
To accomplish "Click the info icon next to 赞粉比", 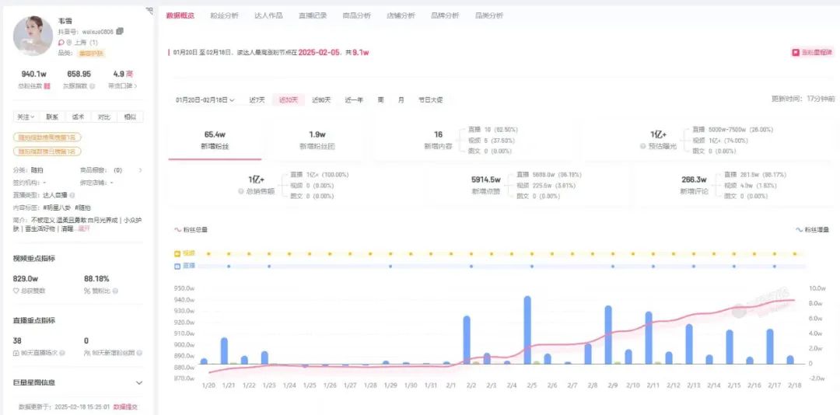I will (x=115, y=291).
